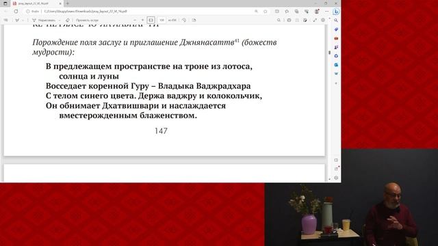This screenshot has width=438, height=246.
Task: Toggle fit to page width button
Action: point(151,20)
